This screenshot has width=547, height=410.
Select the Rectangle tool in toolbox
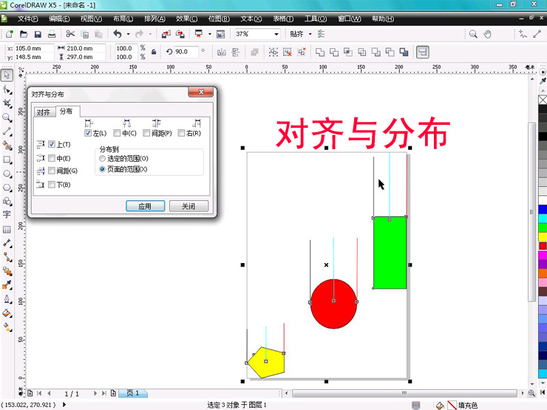tap(7, 160)
